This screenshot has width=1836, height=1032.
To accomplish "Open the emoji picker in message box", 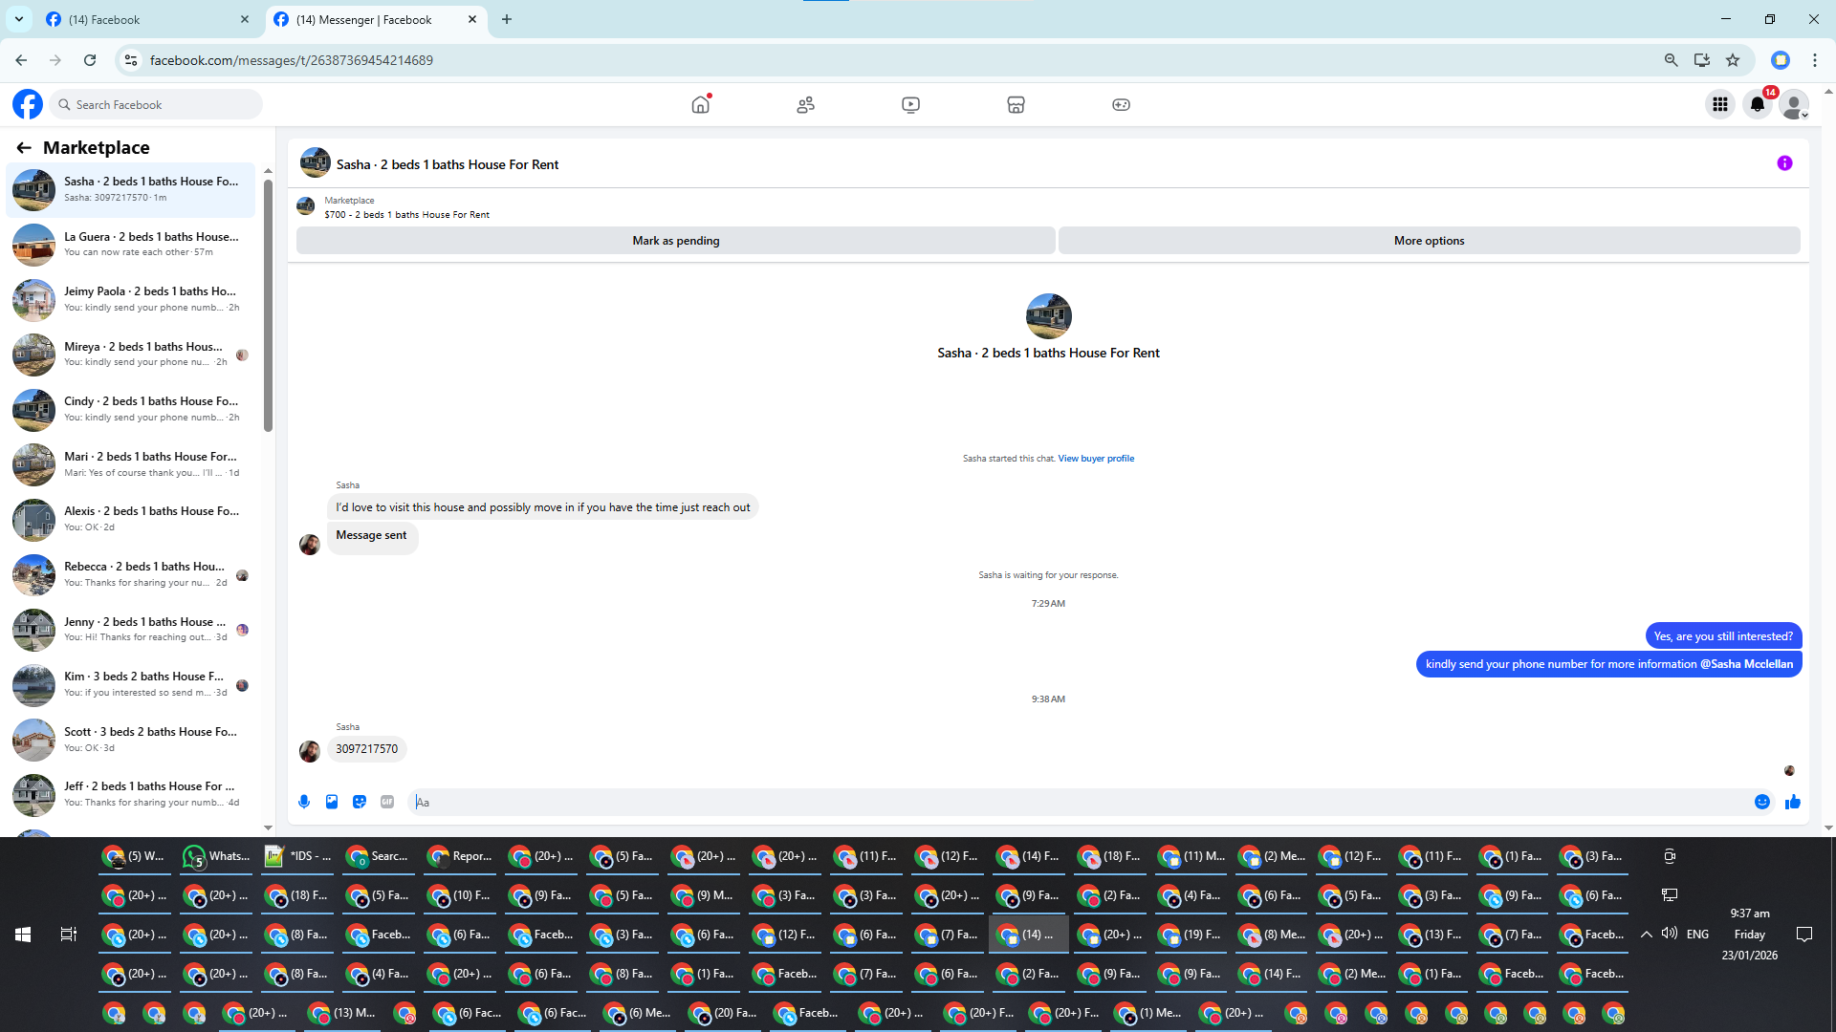I will 1762,802.
